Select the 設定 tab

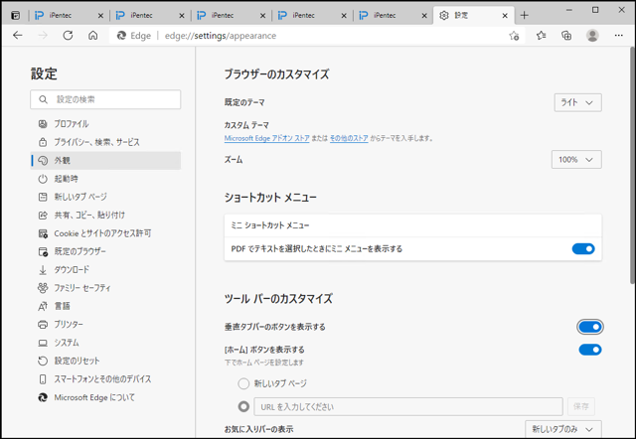tap(474, 16)
